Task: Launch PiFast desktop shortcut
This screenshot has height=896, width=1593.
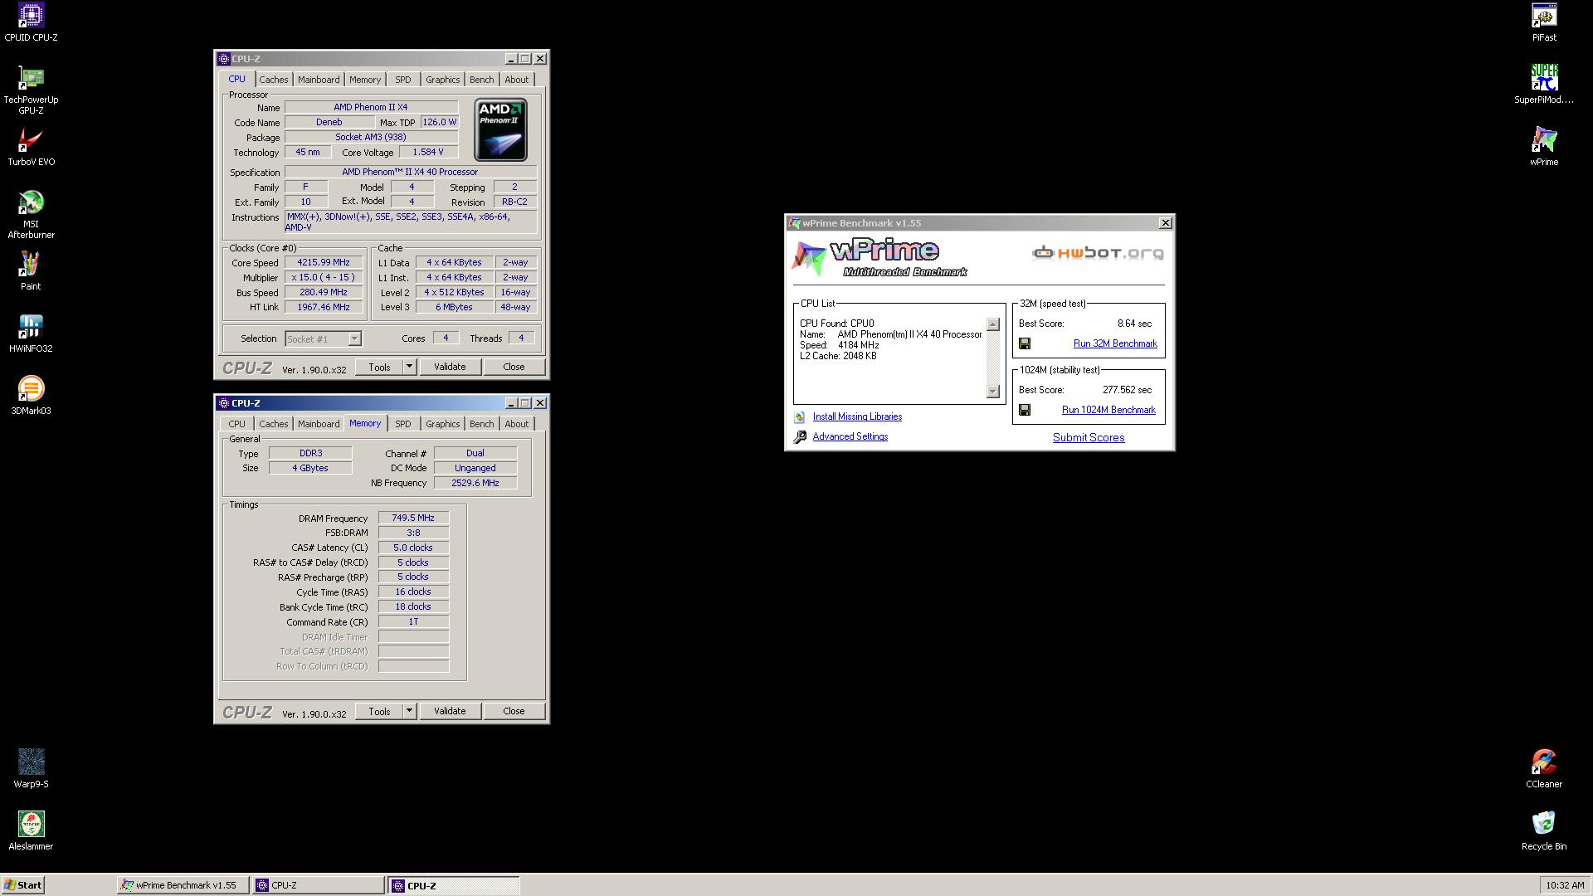Action: click(x=1544, y=22)
